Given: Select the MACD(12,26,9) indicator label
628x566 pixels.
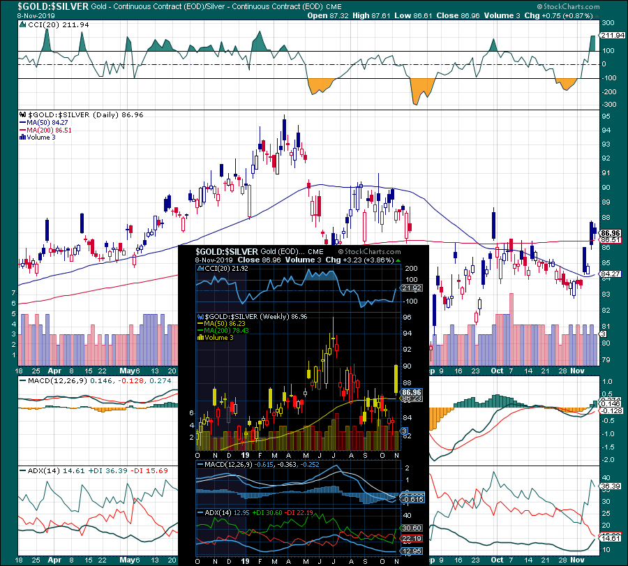Looking at the screenshot, I should click(x=57, y=380).
